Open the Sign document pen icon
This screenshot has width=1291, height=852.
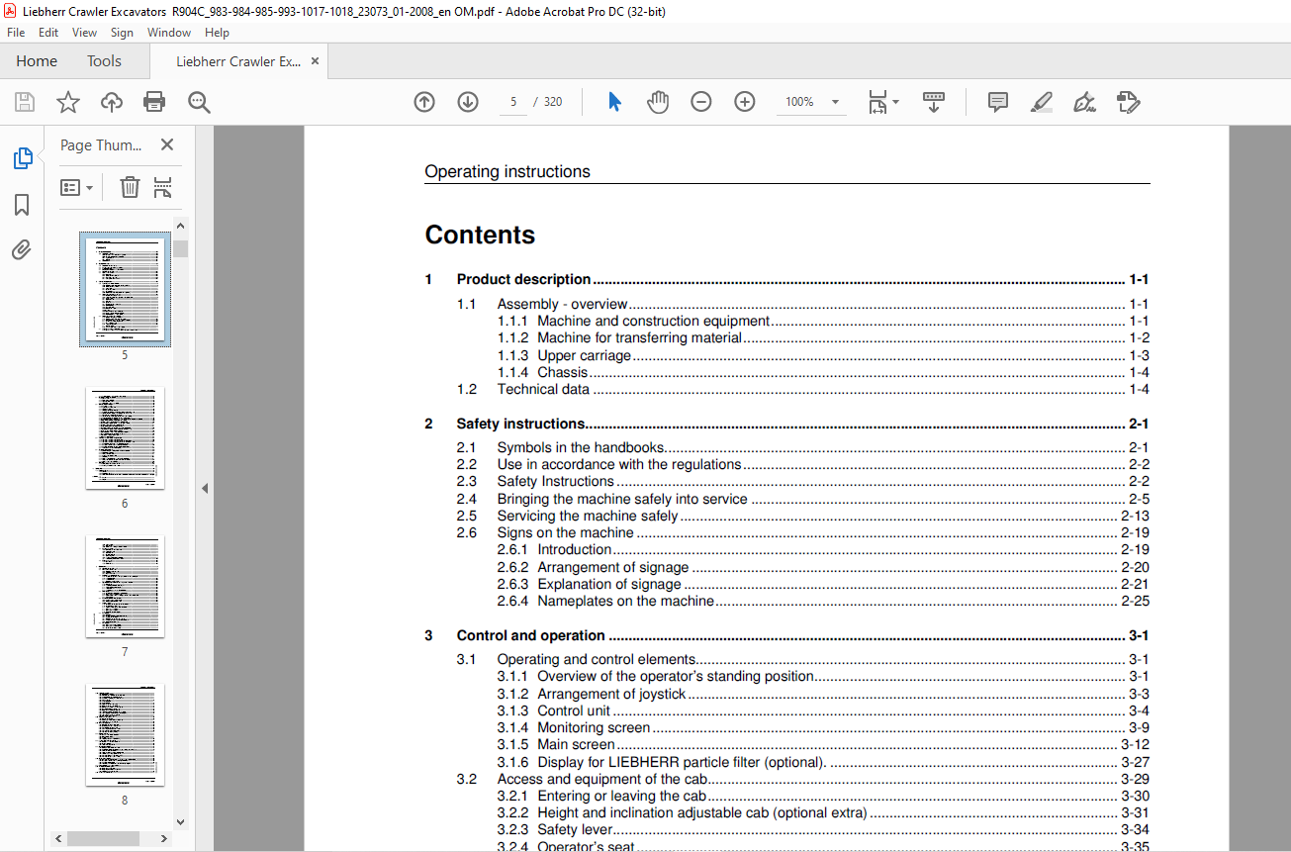click(1084, 102)
